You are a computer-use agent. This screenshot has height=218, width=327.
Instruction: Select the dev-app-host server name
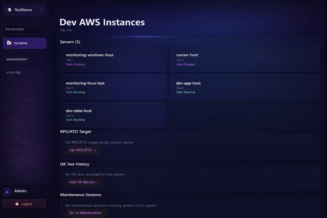(188, 83)
